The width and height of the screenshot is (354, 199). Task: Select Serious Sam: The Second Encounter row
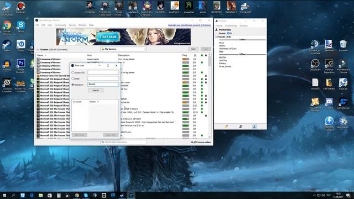coord(123,76)
